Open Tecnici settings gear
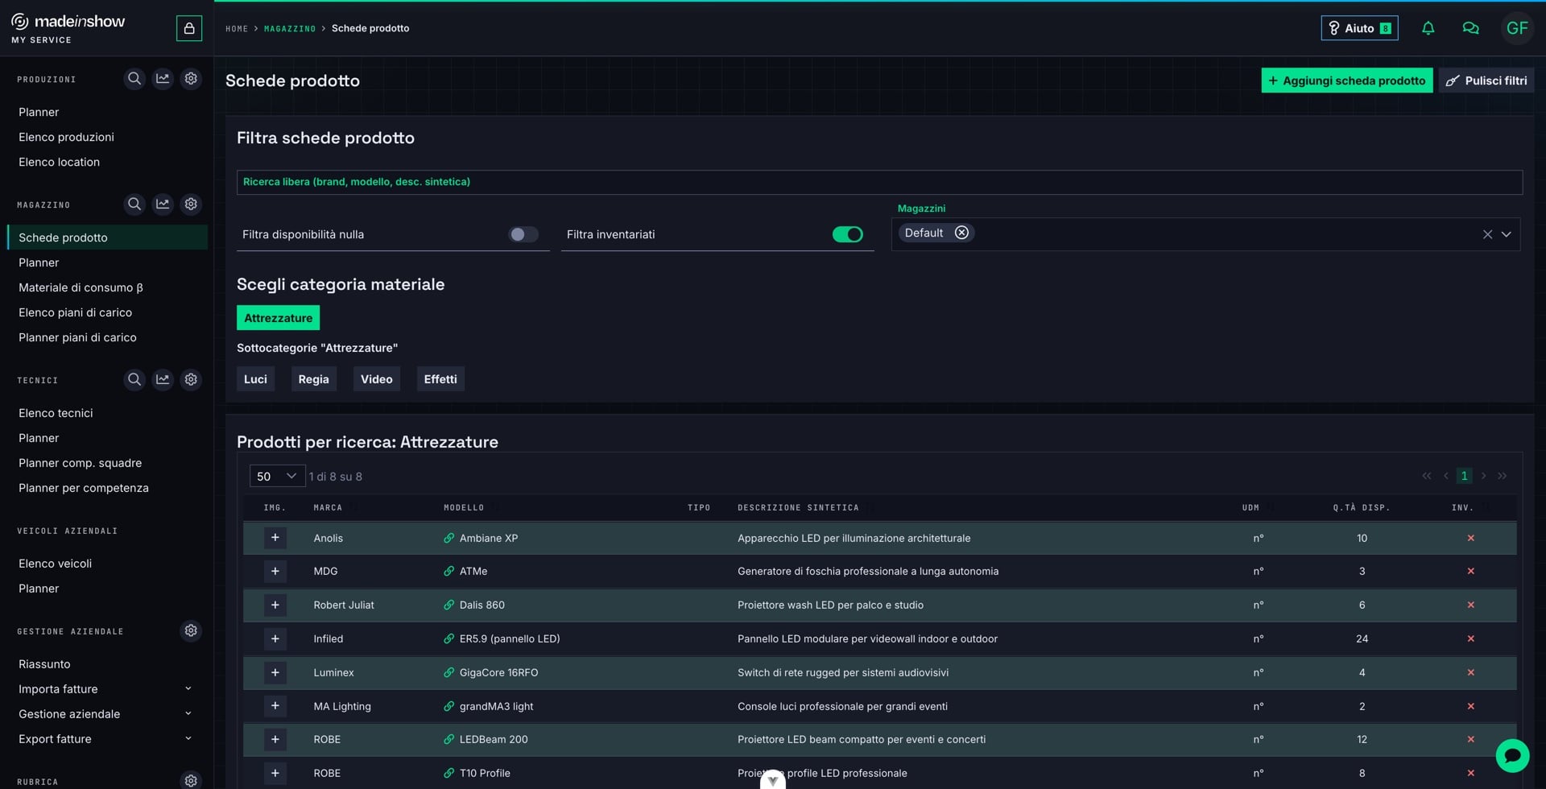1546x789 pixels. point(191,379)
